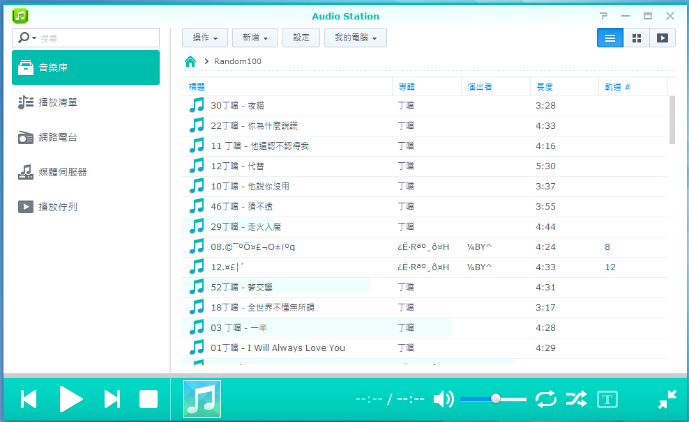Toggle shuffle mode
689x422 pixels.
pyautogui.click(x=576, y=399)
